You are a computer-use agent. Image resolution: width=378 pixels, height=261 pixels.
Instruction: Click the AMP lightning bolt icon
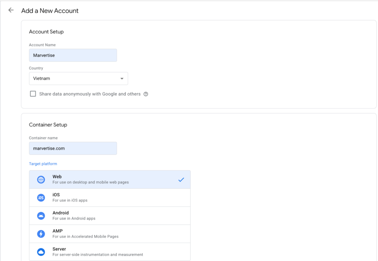click(x=41, y=234)
